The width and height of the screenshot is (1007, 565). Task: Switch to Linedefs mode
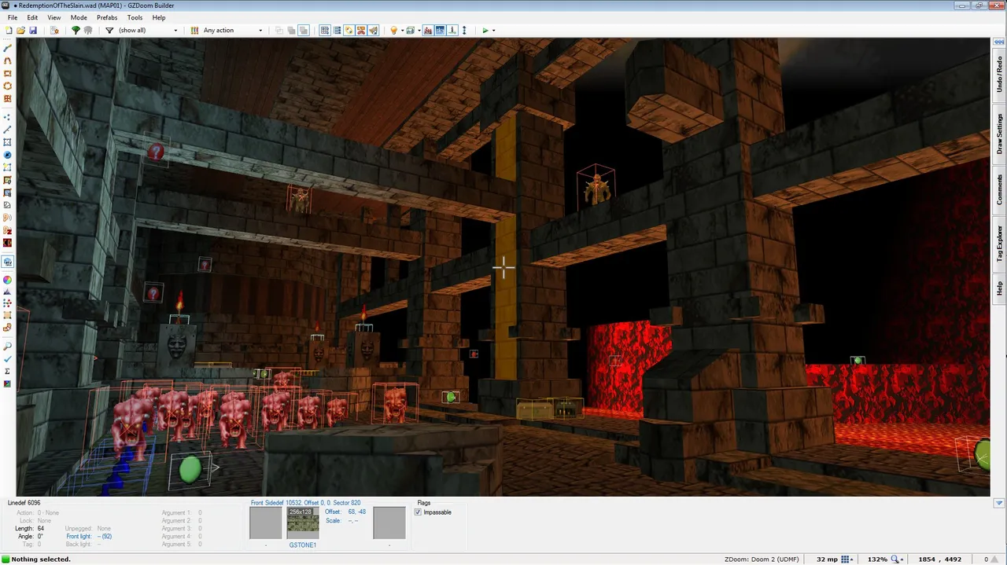pyautogui.click(x=8, y=130)
